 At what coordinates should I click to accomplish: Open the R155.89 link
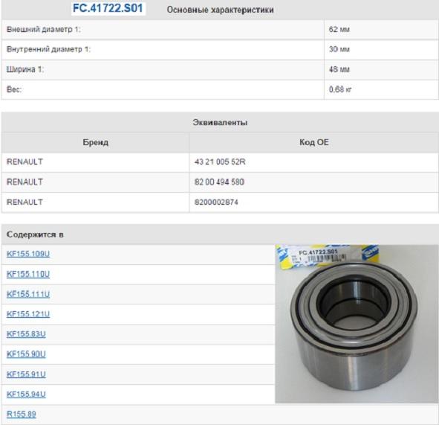(x=22, y=414)
